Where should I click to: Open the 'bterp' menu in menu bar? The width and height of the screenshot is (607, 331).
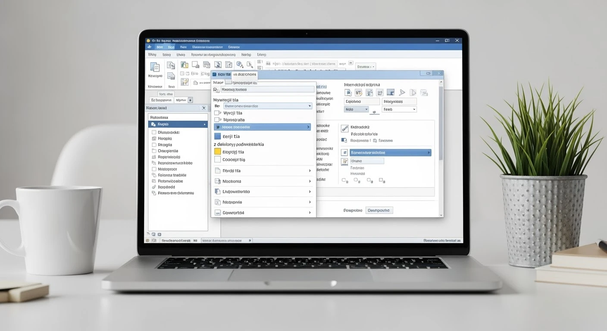point(262,55)
